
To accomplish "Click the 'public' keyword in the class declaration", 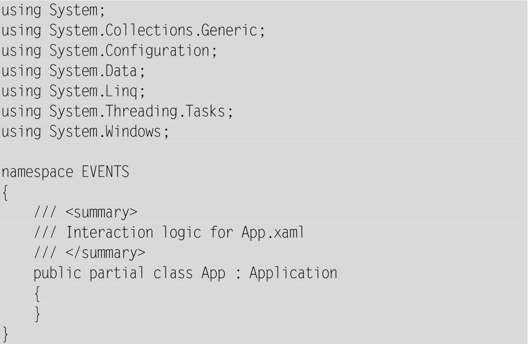I will (57, 273).
